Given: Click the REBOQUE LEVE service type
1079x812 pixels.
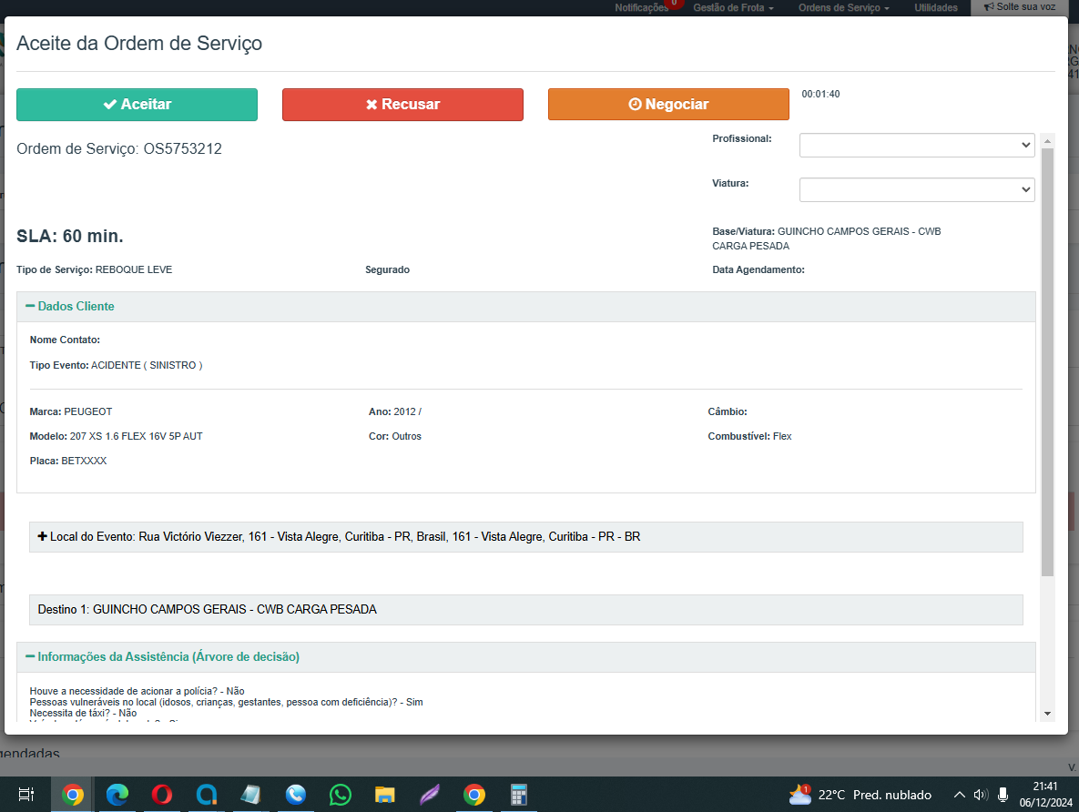Looking at the screenshot, I should 134,269.
